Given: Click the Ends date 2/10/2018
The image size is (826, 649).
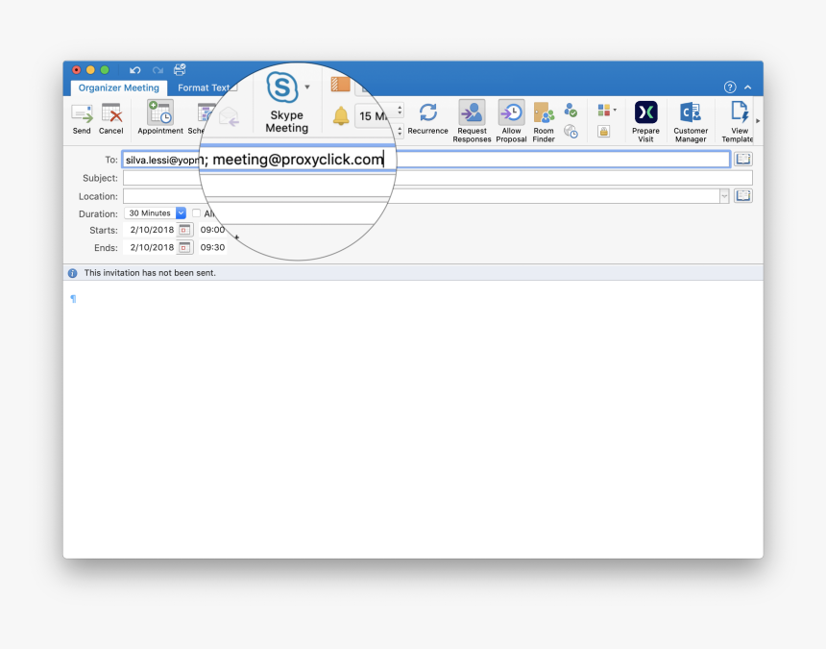Looking at the screenshot, I should point(152,247).
